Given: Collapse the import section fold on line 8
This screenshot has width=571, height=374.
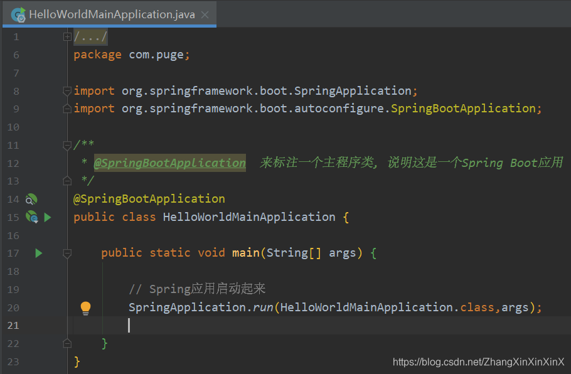Looking at the screenshot, I should click(67, 91).
